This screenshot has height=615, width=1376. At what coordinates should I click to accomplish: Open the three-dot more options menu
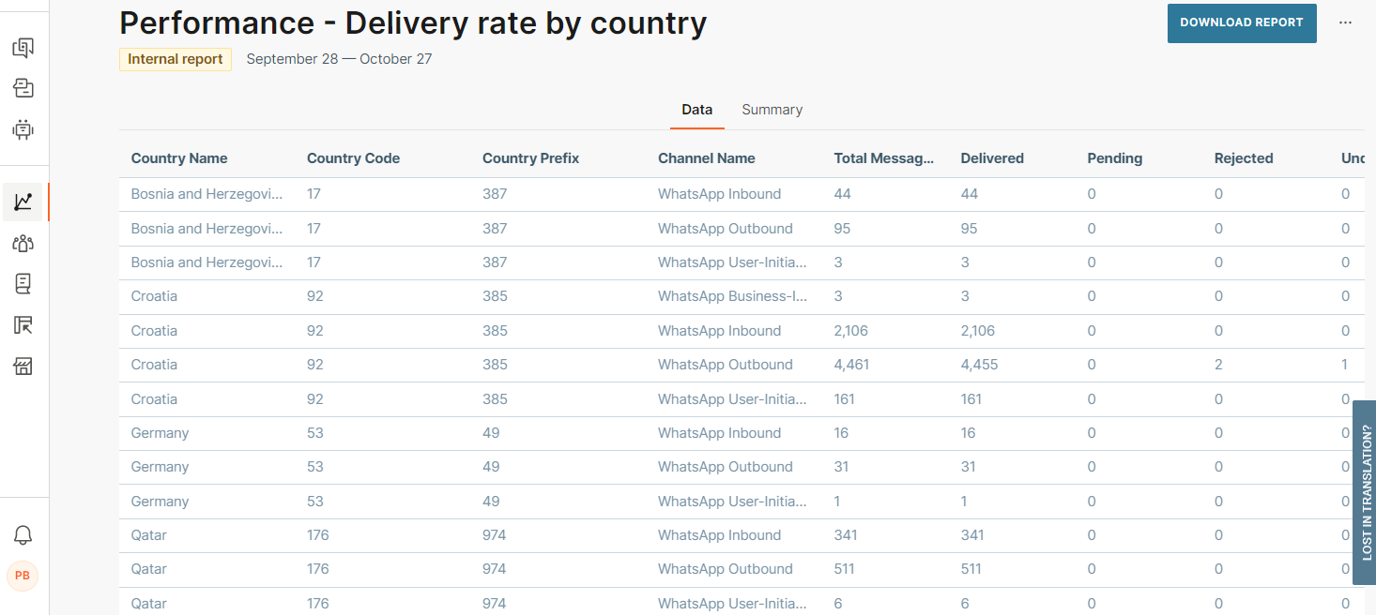(x=1345, y=22)
